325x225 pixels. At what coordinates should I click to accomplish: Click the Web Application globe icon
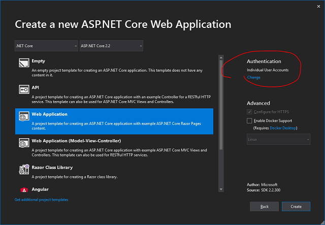coord(23,117)
